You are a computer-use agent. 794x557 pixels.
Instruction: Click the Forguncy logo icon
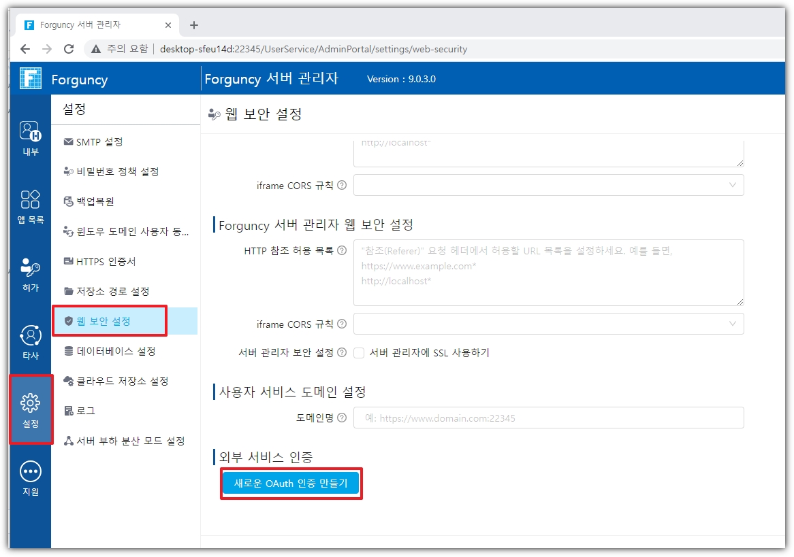(31, 79)
